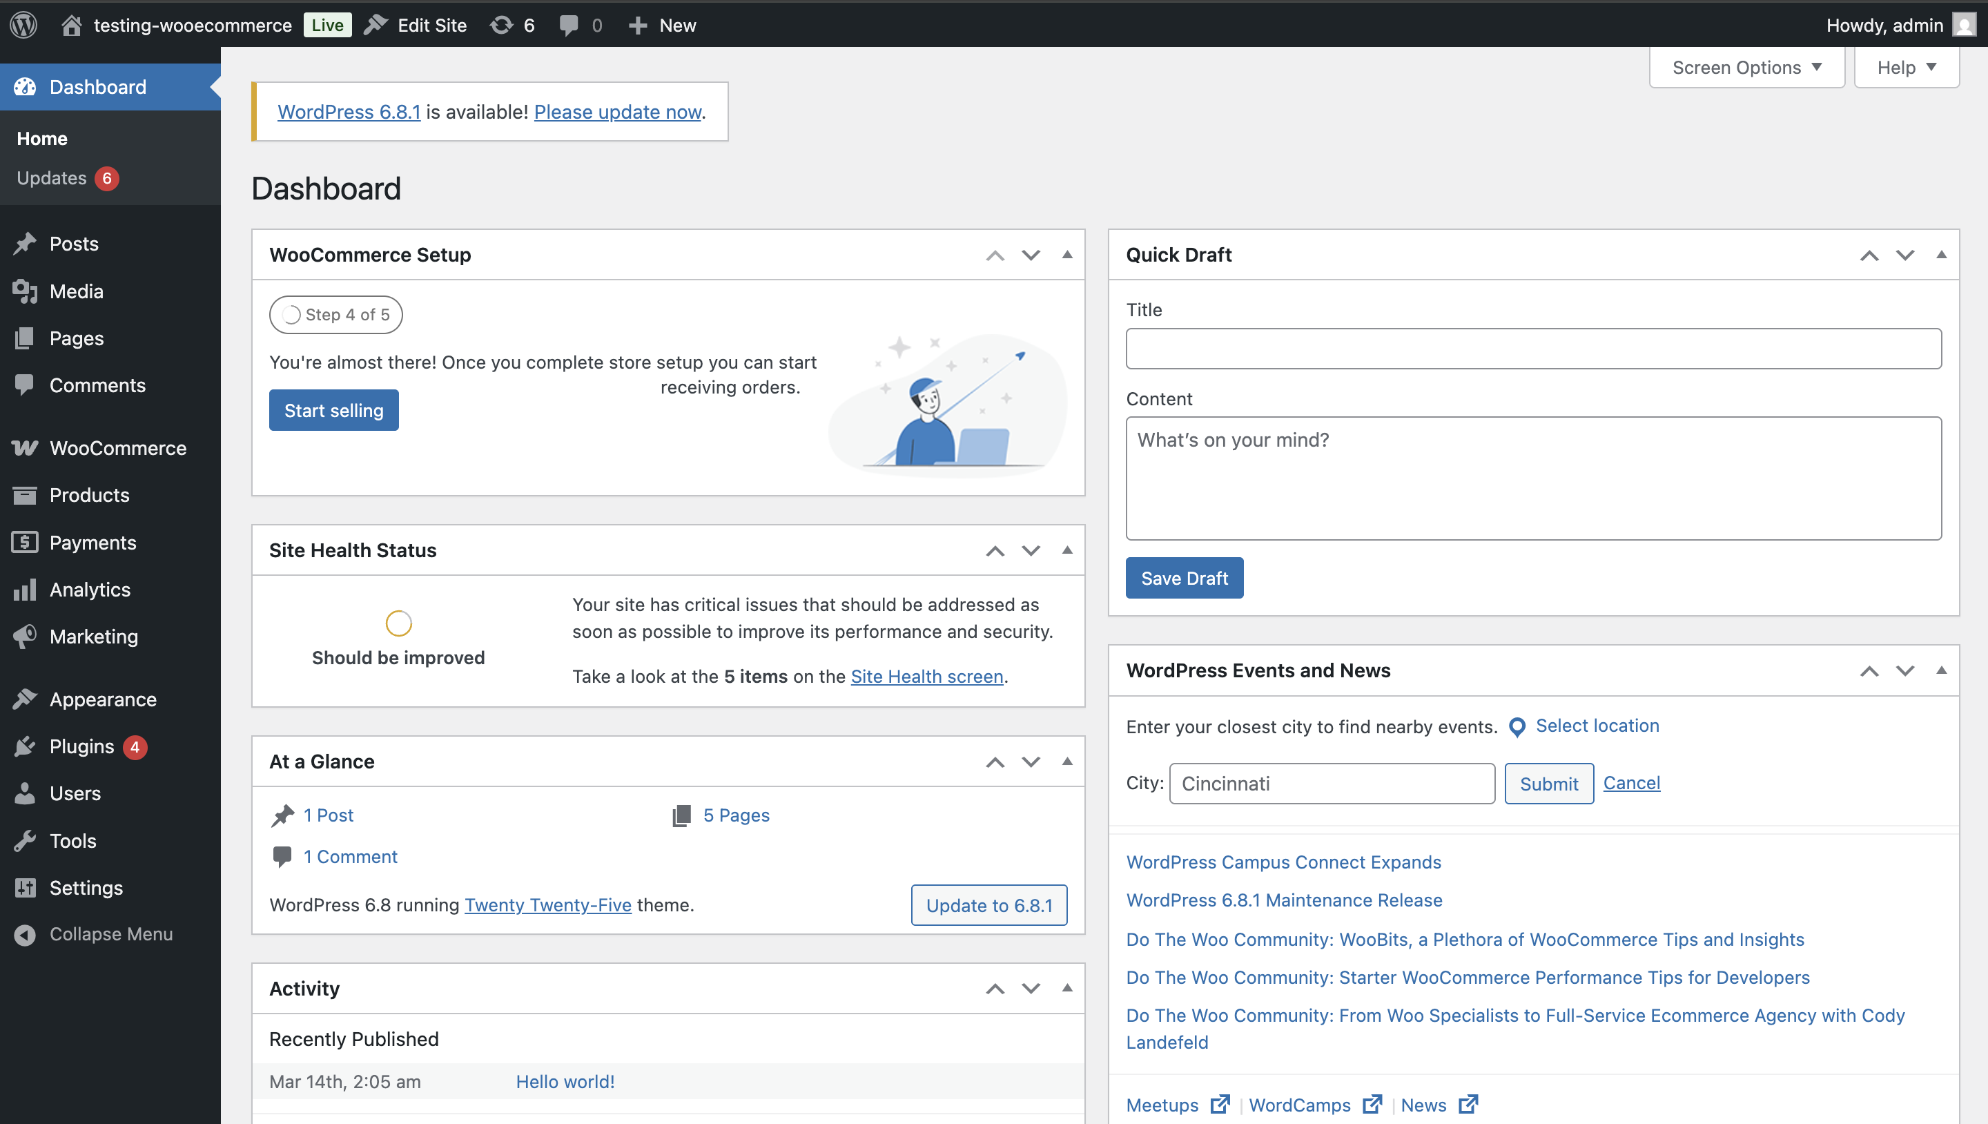Click Update to 6.8.1 button
Image resolution: width=1988 pixels, height=1124 pixels.
pyautogui.click(x=989, y=904)
